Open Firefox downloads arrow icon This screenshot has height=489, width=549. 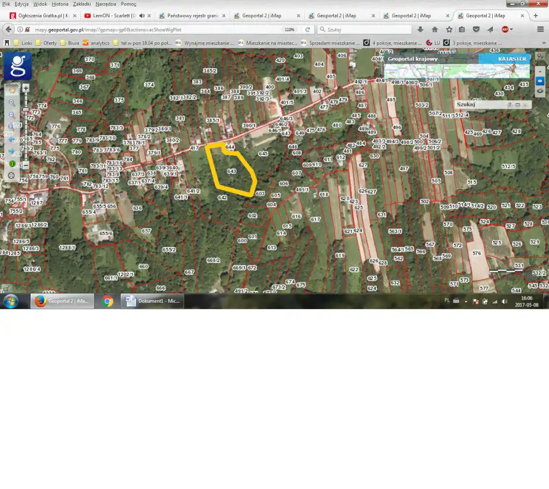420,30
